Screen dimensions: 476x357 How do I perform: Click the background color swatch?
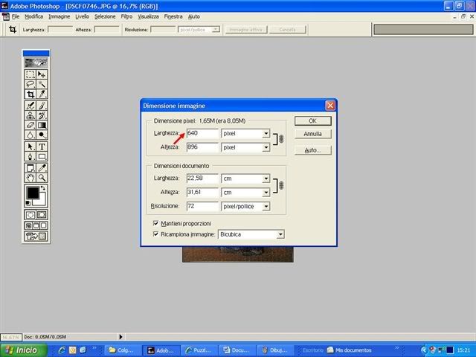coord(42,200)
